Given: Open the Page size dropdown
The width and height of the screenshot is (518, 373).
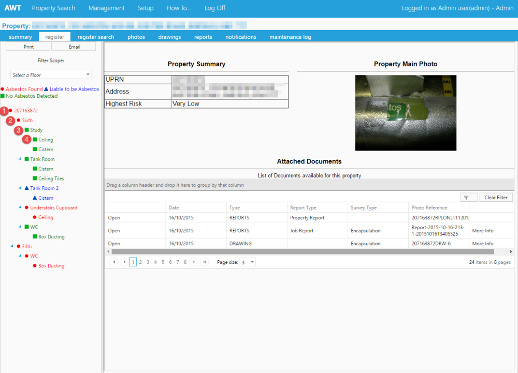Looking at the screenshot, I should (248, 262).
